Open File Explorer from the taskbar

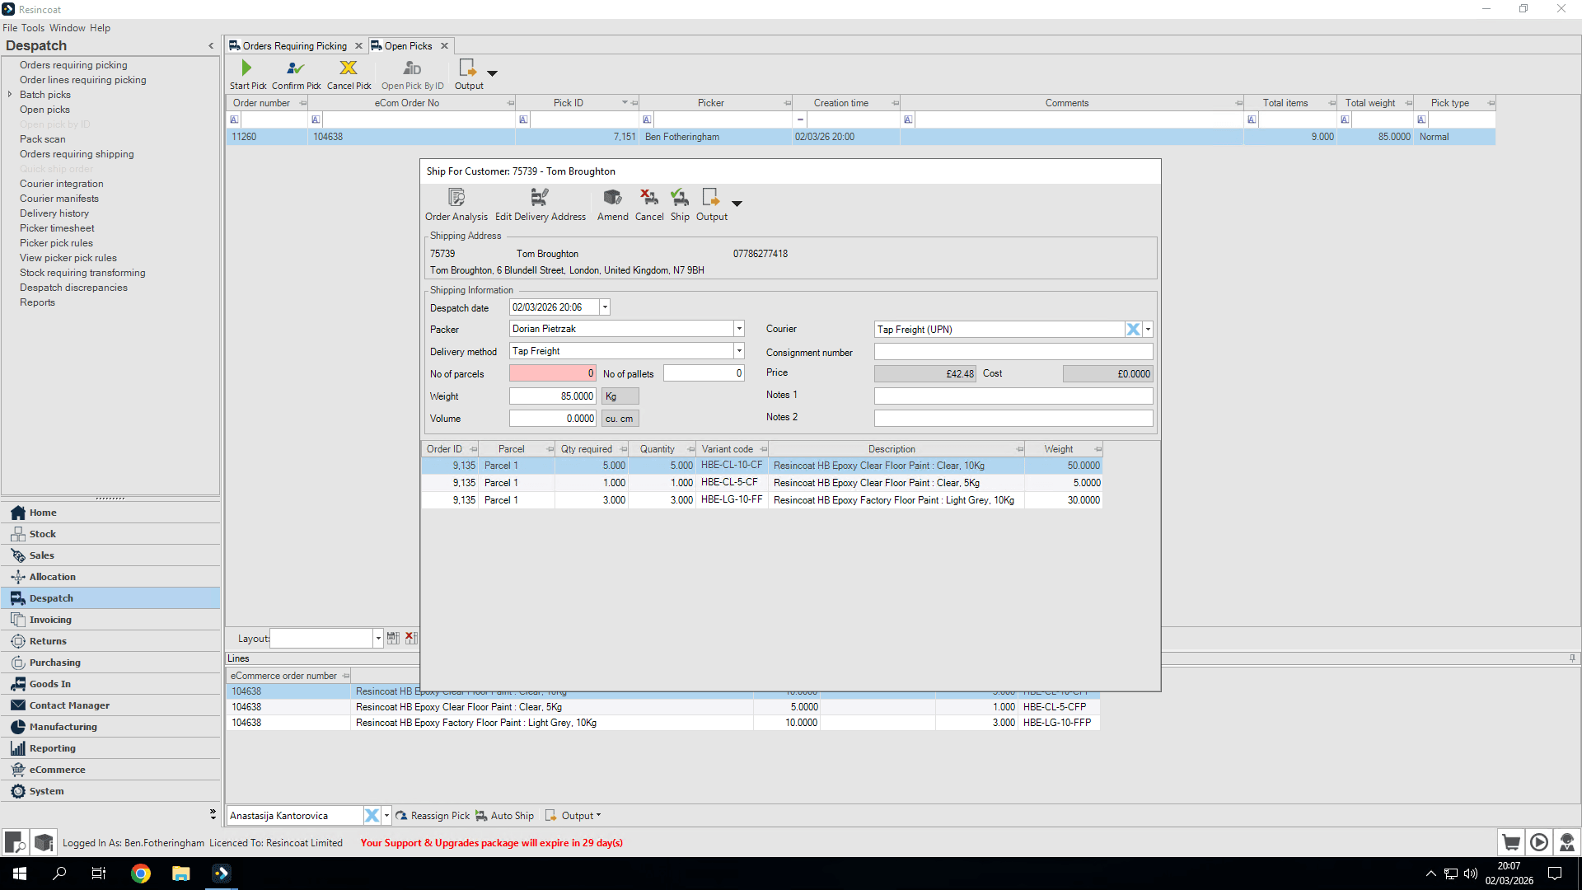point(181,874)
